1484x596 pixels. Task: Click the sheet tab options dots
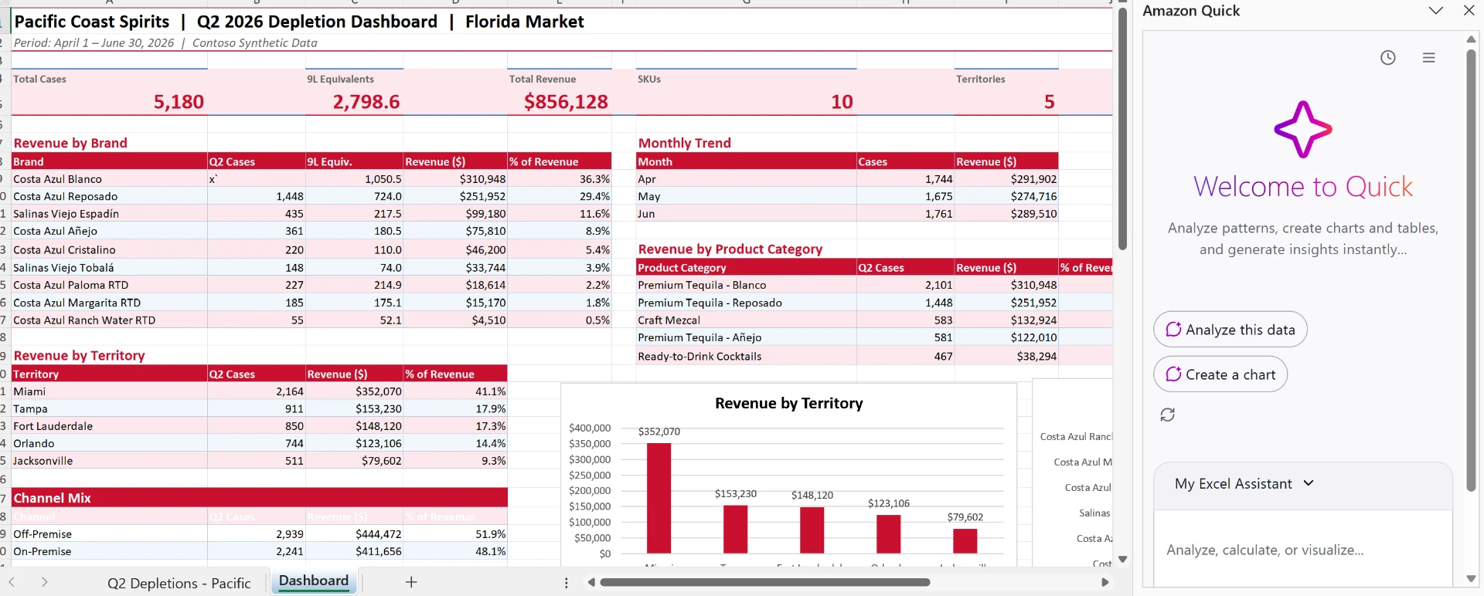(x=567, y=584)
